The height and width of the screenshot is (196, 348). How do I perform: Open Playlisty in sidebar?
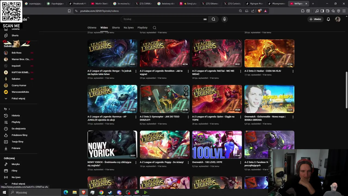click(x=16, y=122)
